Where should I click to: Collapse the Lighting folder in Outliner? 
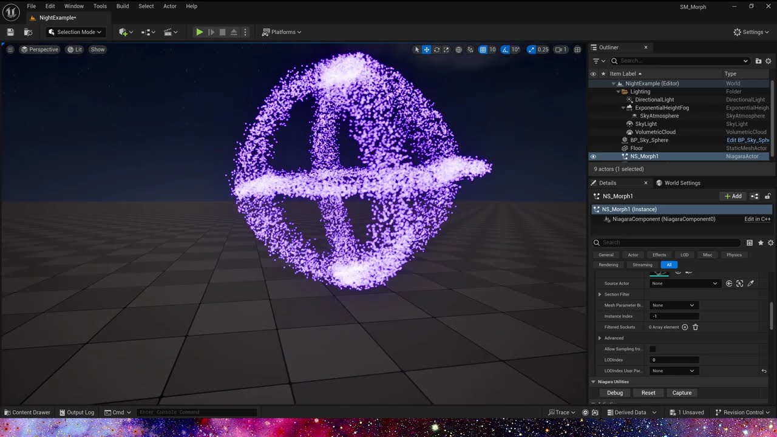(618, 92)
